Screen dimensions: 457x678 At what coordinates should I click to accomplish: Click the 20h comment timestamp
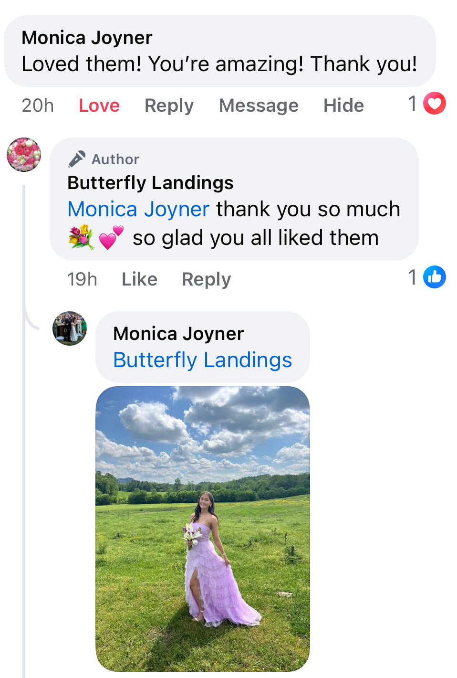point(38,106)
